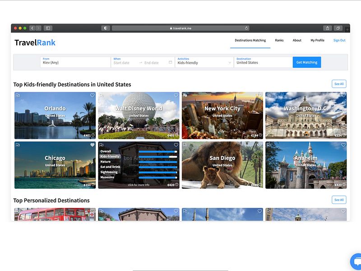
Task: Reload the travelrank.me page
Action: [246, 28]
